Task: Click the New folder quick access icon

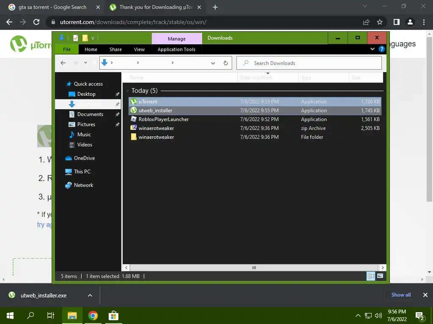Action: click(85, 38)
